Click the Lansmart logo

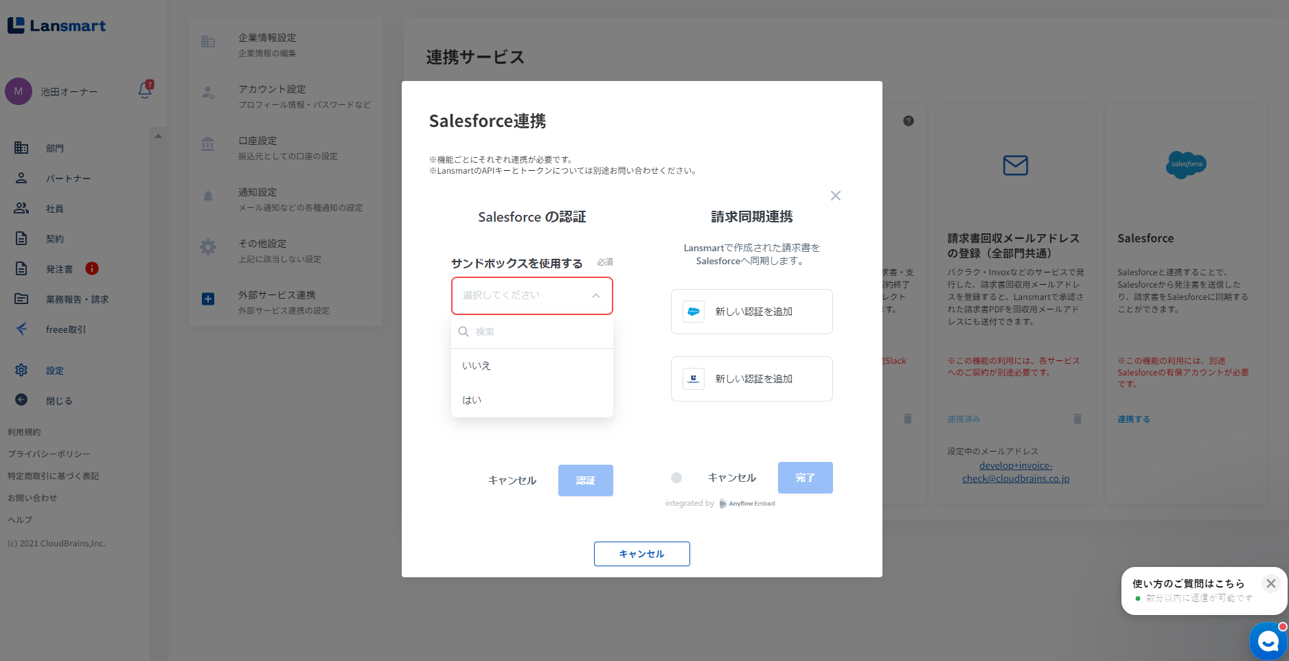(56, 26)
